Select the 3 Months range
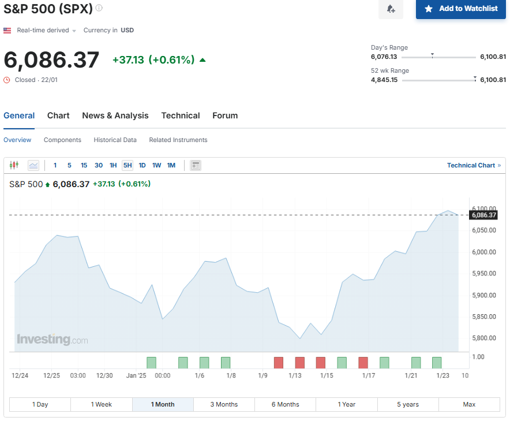Image resolution: width=510 pixels, height=421 pixels. point(224,404)
